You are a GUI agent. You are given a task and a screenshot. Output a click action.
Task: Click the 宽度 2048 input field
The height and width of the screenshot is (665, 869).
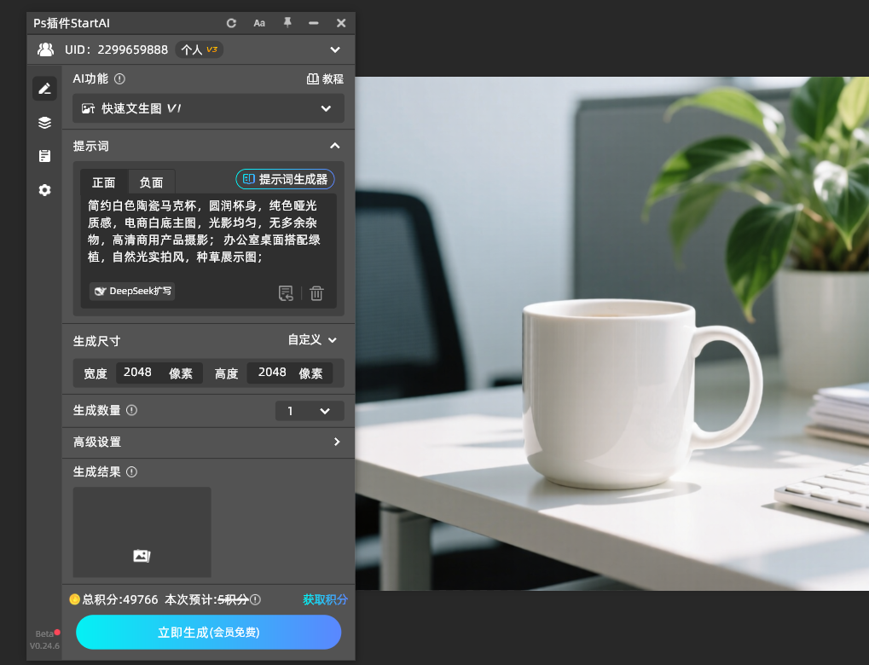[159, 373]
